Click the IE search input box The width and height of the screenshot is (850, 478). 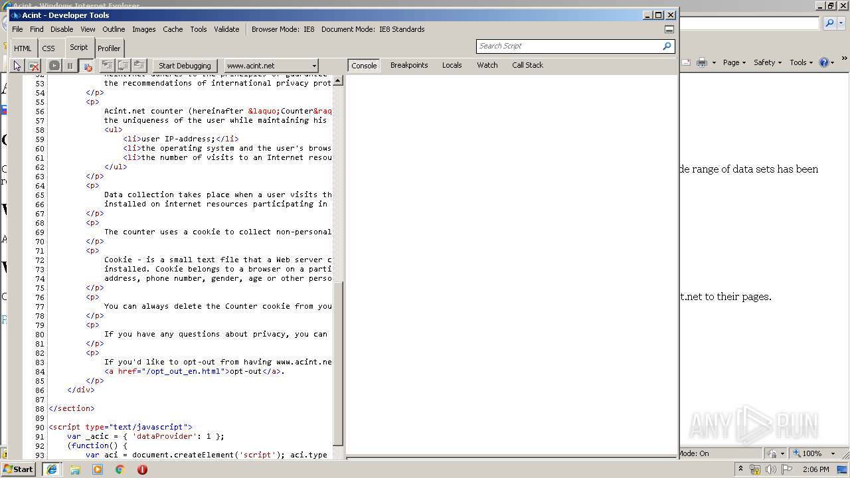click(749, 23)
